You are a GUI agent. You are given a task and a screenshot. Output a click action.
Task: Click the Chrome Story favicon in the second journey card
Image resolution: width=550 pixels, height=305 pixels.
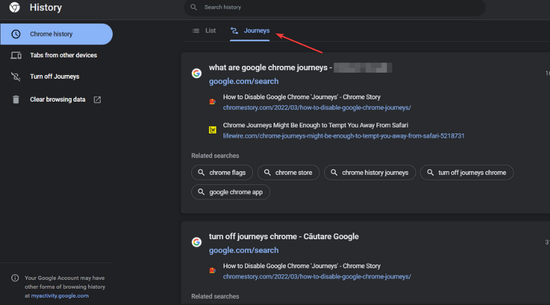[x=213, y=270]
